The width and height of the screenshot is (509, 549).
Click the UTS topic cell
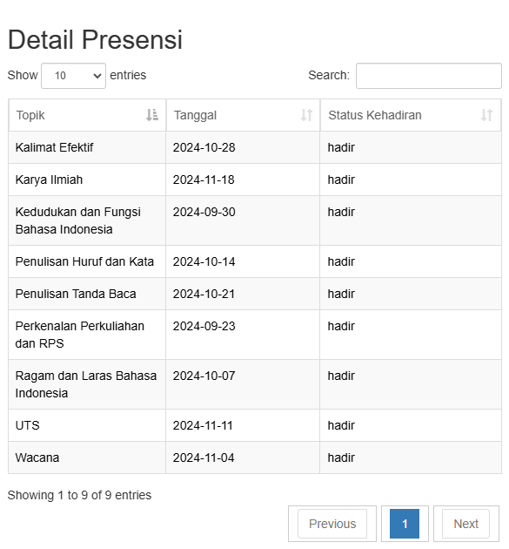(x=87, y=425)
